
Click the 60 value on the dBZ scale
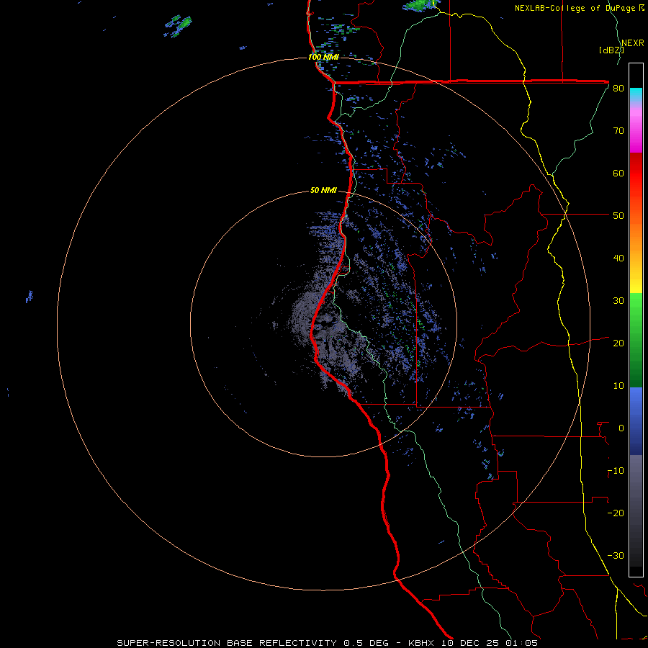click(x=618, y=173)
